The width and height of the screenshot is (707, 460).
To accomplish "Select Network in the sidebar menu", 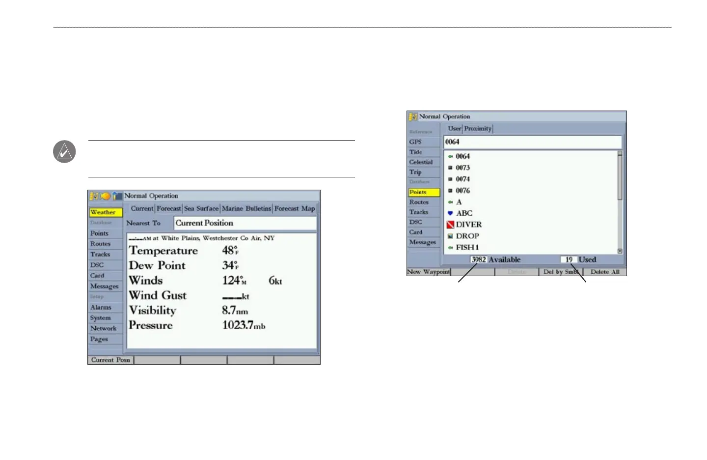I will [106, 328].
